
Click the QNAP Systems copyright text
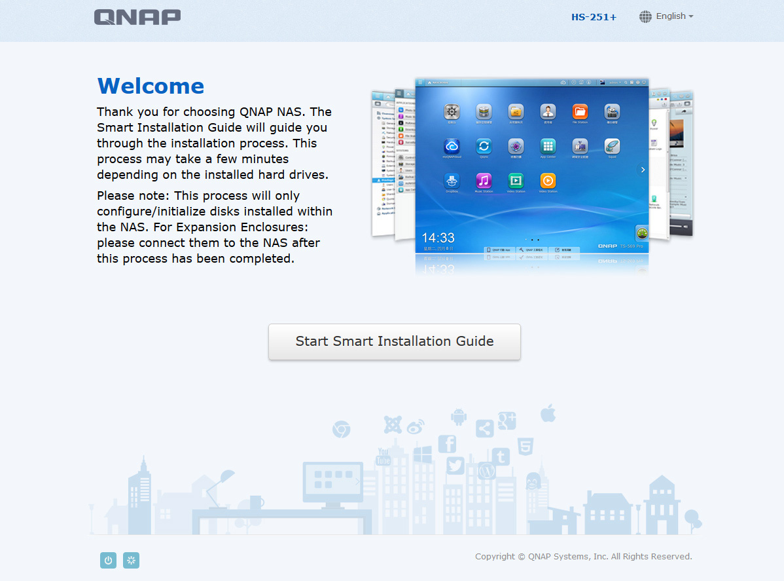coord(584,557)
